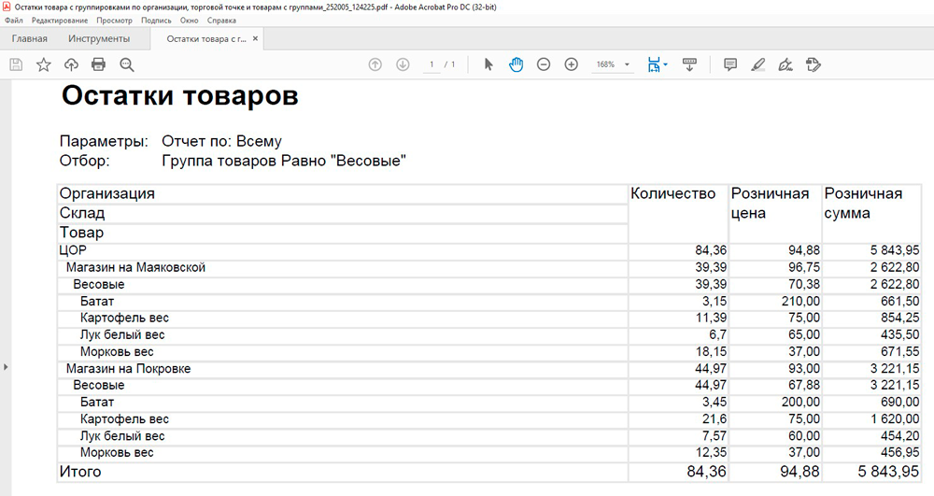
Task: Click the page number input field
Action: pyautogui.click(x=432, y=64)
